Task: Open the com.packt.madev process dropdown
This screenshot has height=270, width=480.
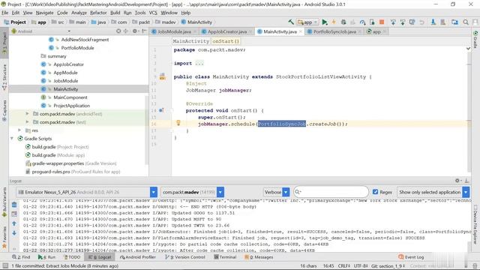Action: coord(192,192)
